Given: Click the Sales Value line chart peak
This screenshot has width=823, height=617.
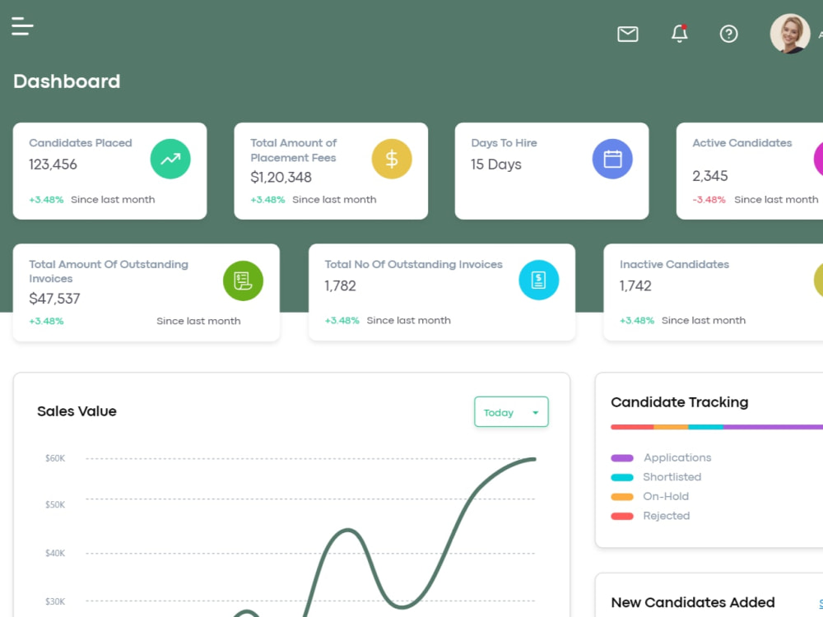Looking at the screenshot, I should click(533, 460).
